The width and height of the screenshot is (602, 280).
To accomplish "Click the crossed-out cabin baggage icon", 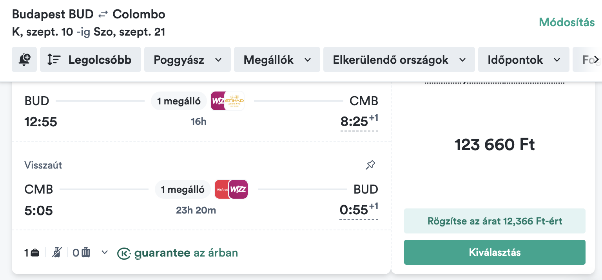I will 57,253.
